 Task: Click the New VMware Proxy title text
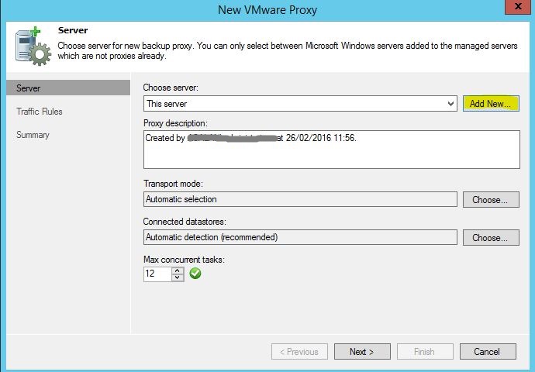pyautogui.click(x=267, y=10)
